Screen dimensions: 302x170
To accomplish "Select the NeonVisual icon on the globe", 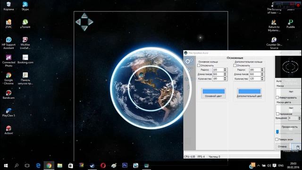I will 142,77.
